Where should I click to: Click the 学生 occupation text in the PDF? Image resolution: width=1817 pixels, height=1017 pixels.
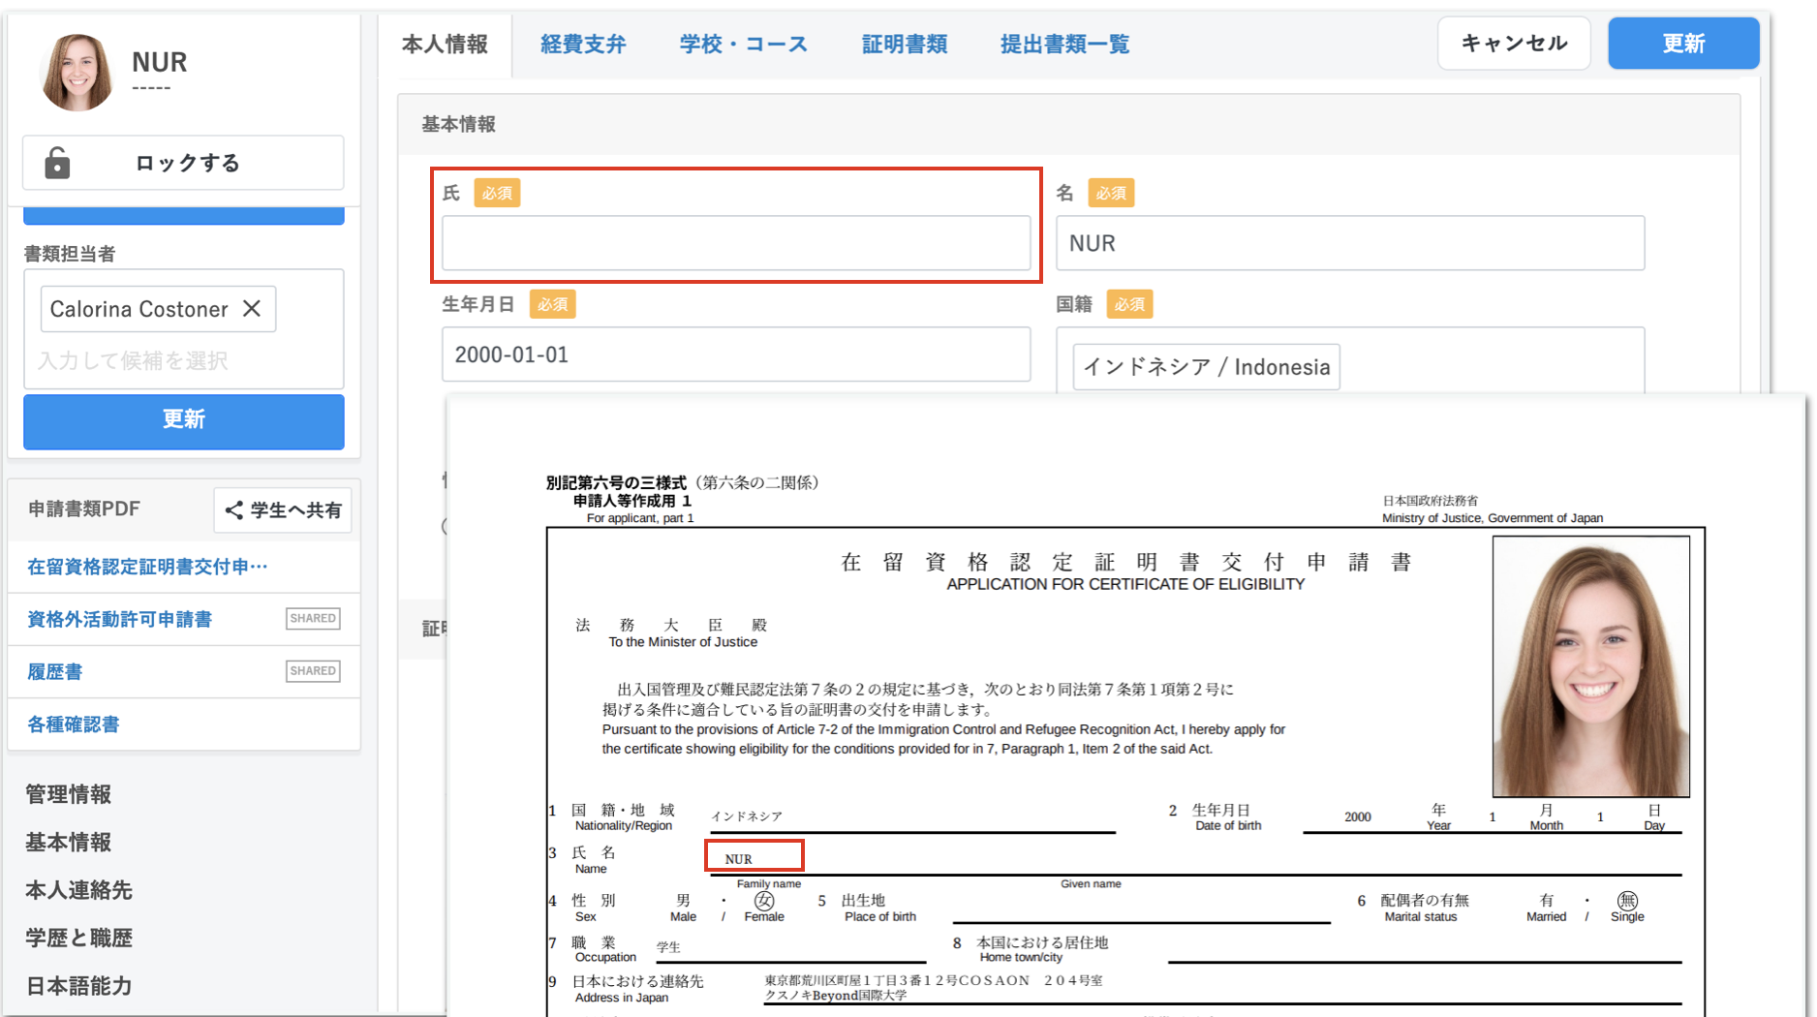pyautogui.click(x=668, y=947)
